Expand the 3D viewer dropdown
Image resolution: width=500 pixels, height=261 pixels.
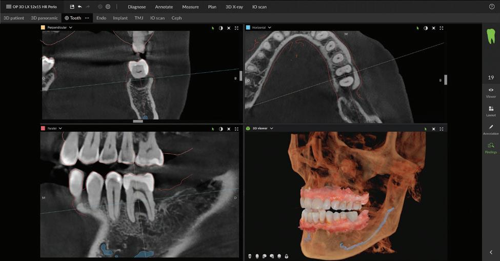click(x=272, y=128)
